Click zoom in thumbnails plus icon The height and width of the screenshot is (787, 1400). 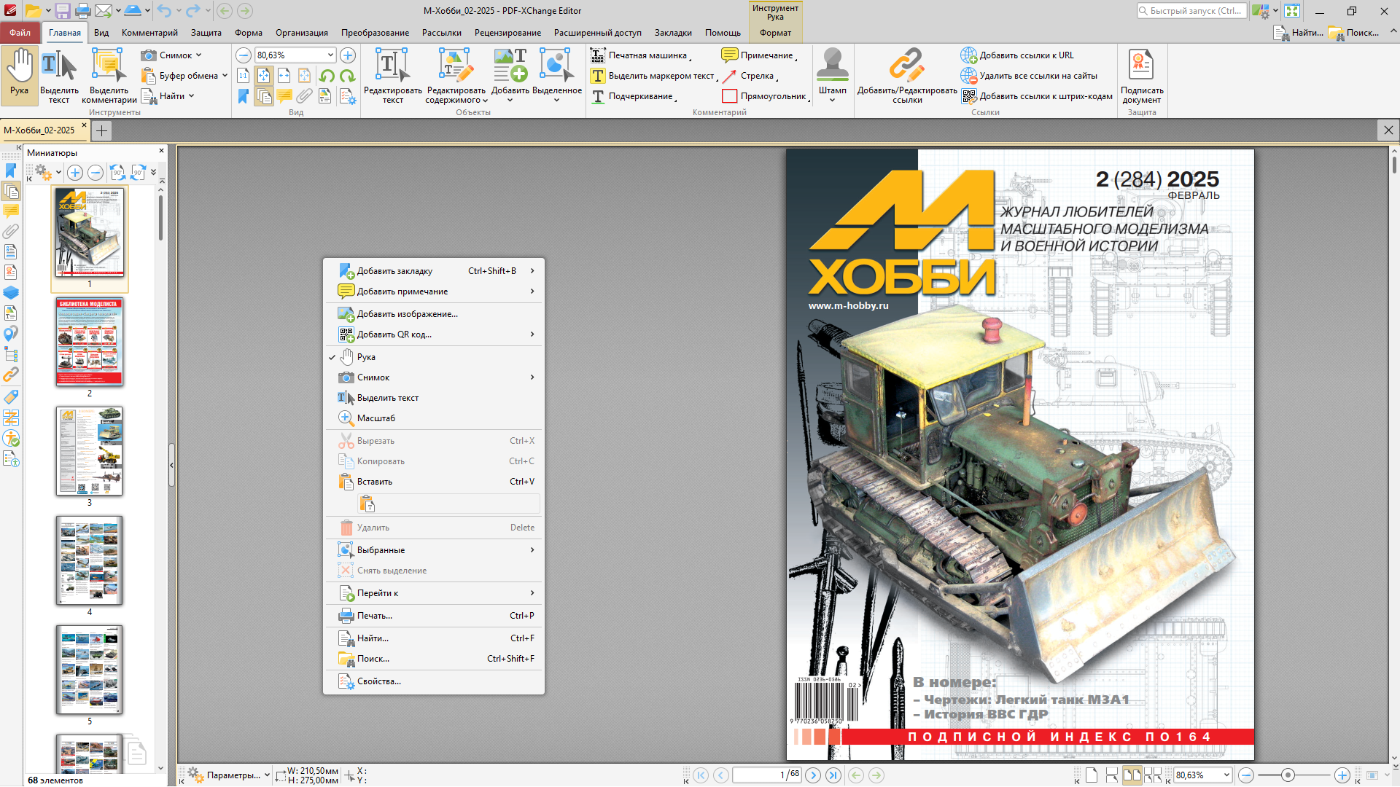point(74,173)
